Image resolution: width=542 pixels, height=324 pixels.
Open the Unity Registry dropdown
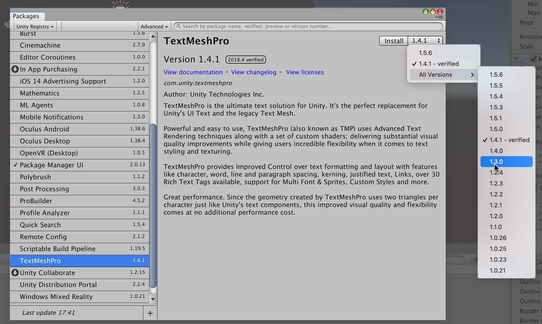pyautogui.click(x=35, y=26)
